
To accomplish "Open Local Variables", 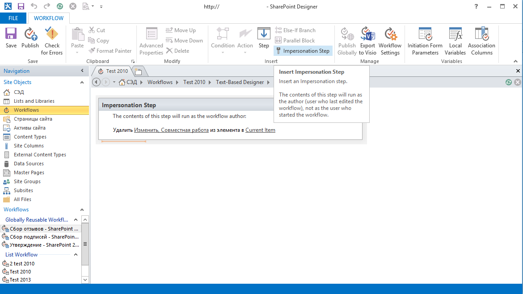I will (456, 42).
